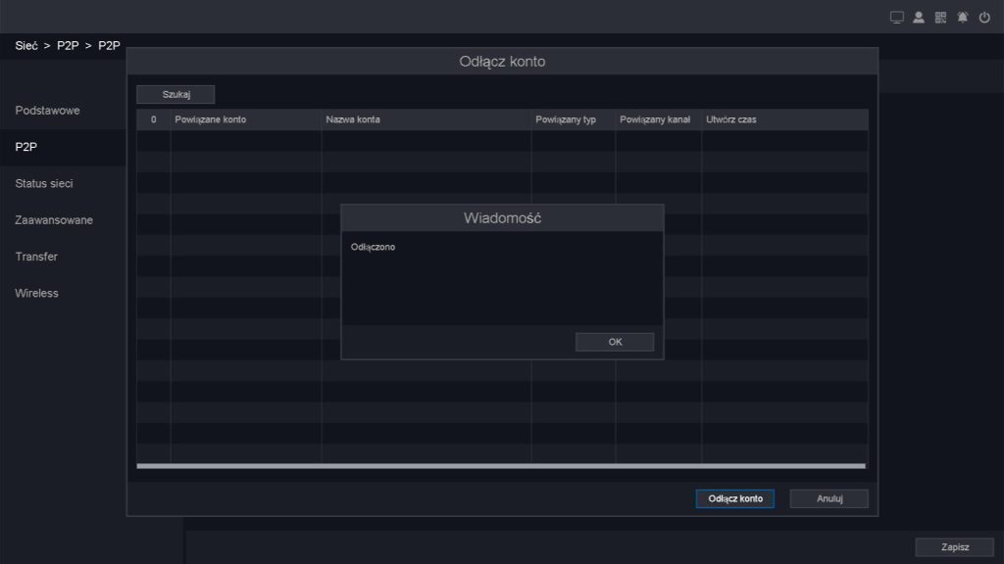Cancel with the Anuluj button
Screen dimensions: 1004x564
(829, 498)
